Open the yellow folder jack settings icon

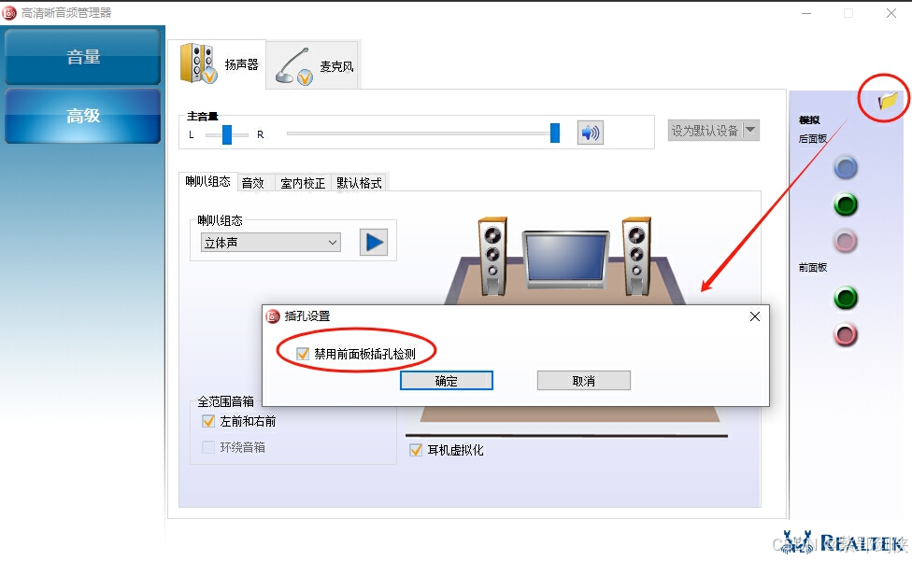888,101
